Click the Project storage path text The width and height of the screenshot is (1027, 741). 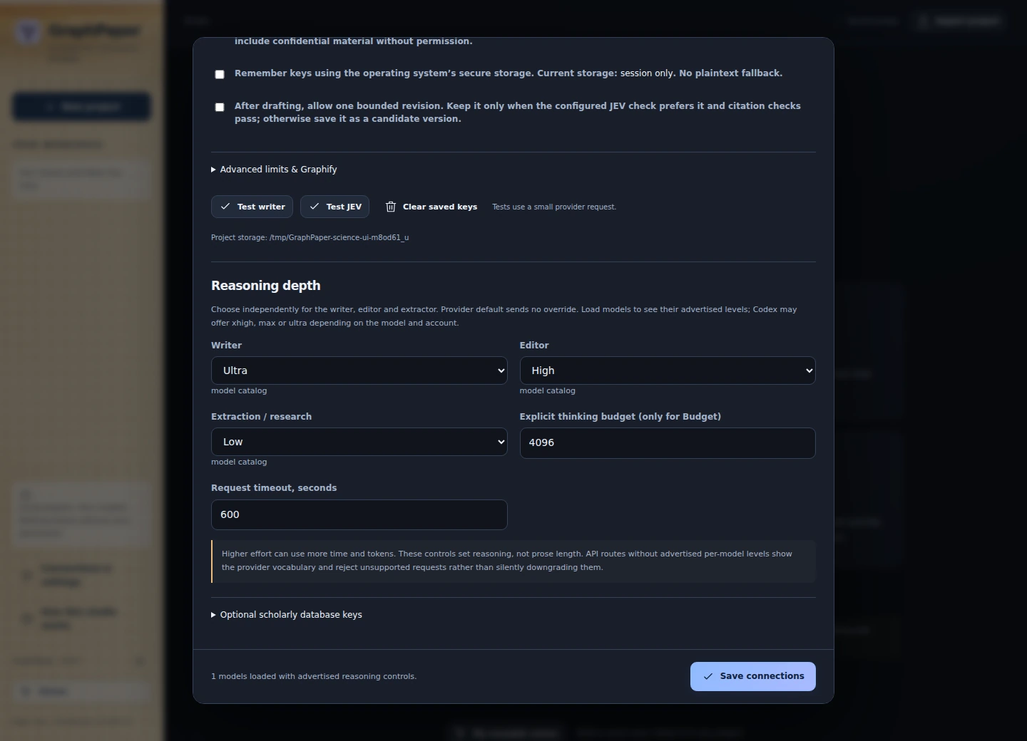point(310,238)
